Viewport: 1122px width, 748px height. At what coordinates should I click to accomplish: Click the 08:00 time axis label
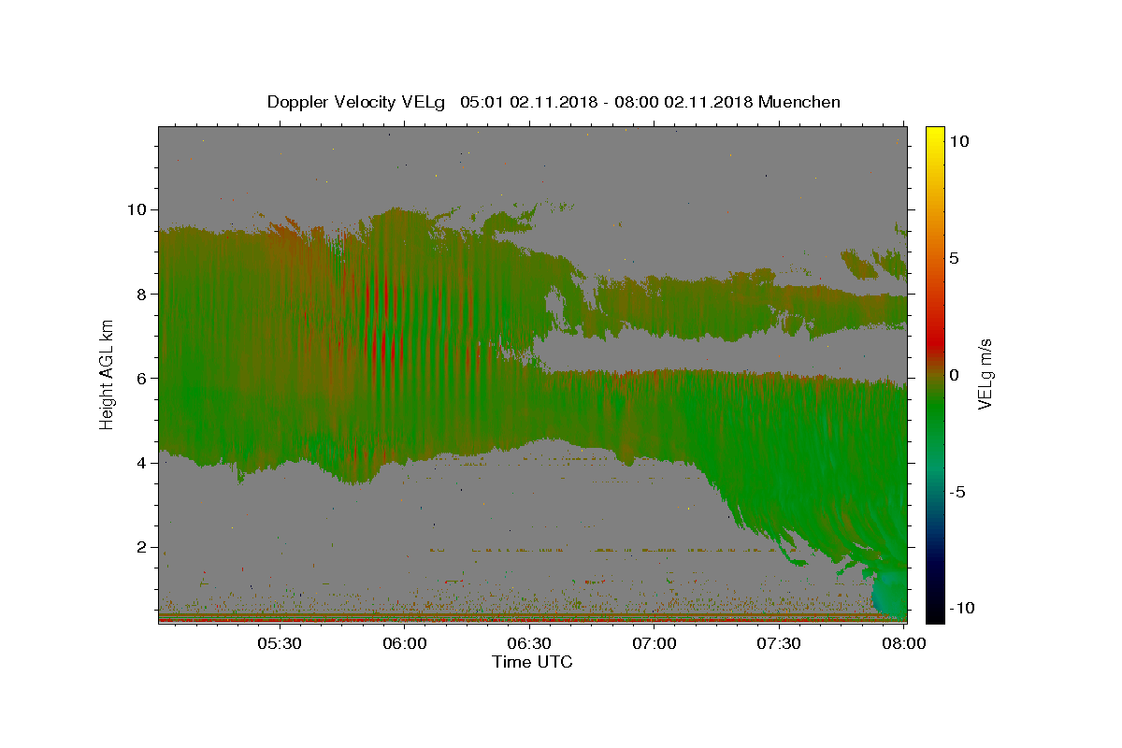pyautogui.click(x=903, y=644)
